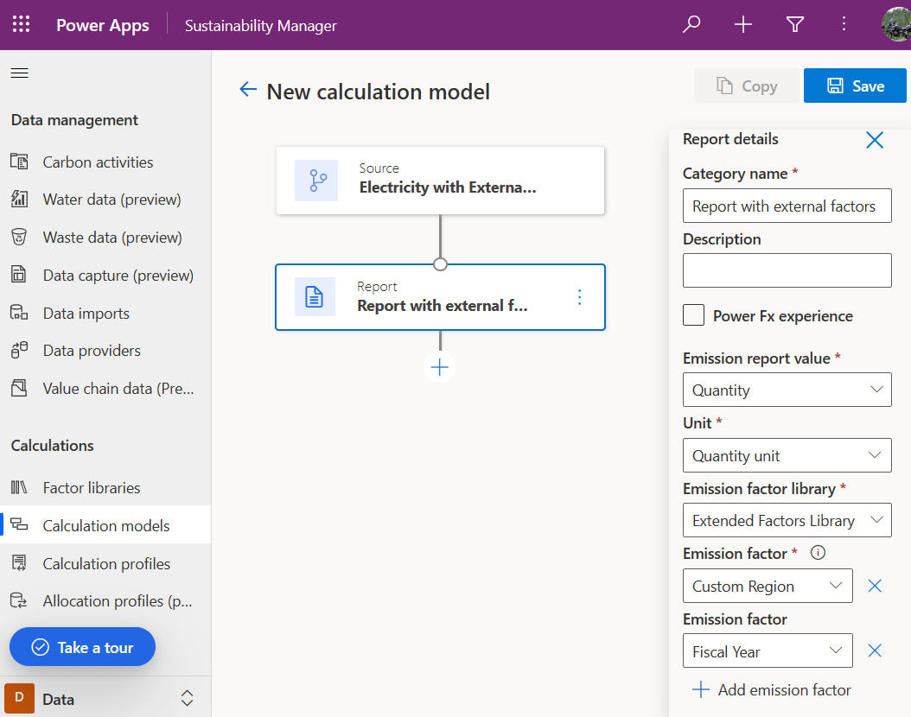
Task: Open the user profile avatar
Action: (896, 24)
